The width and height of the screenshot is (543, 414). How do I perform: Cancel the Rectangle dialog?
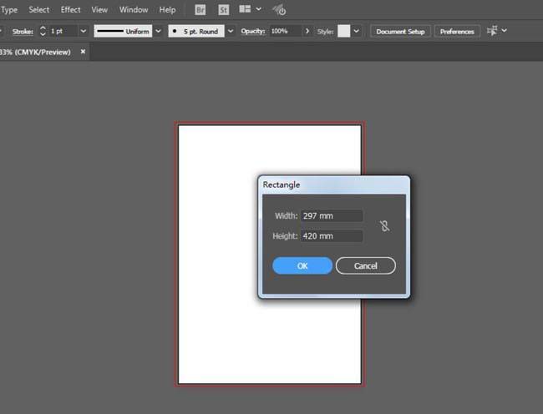pos(366,265)
